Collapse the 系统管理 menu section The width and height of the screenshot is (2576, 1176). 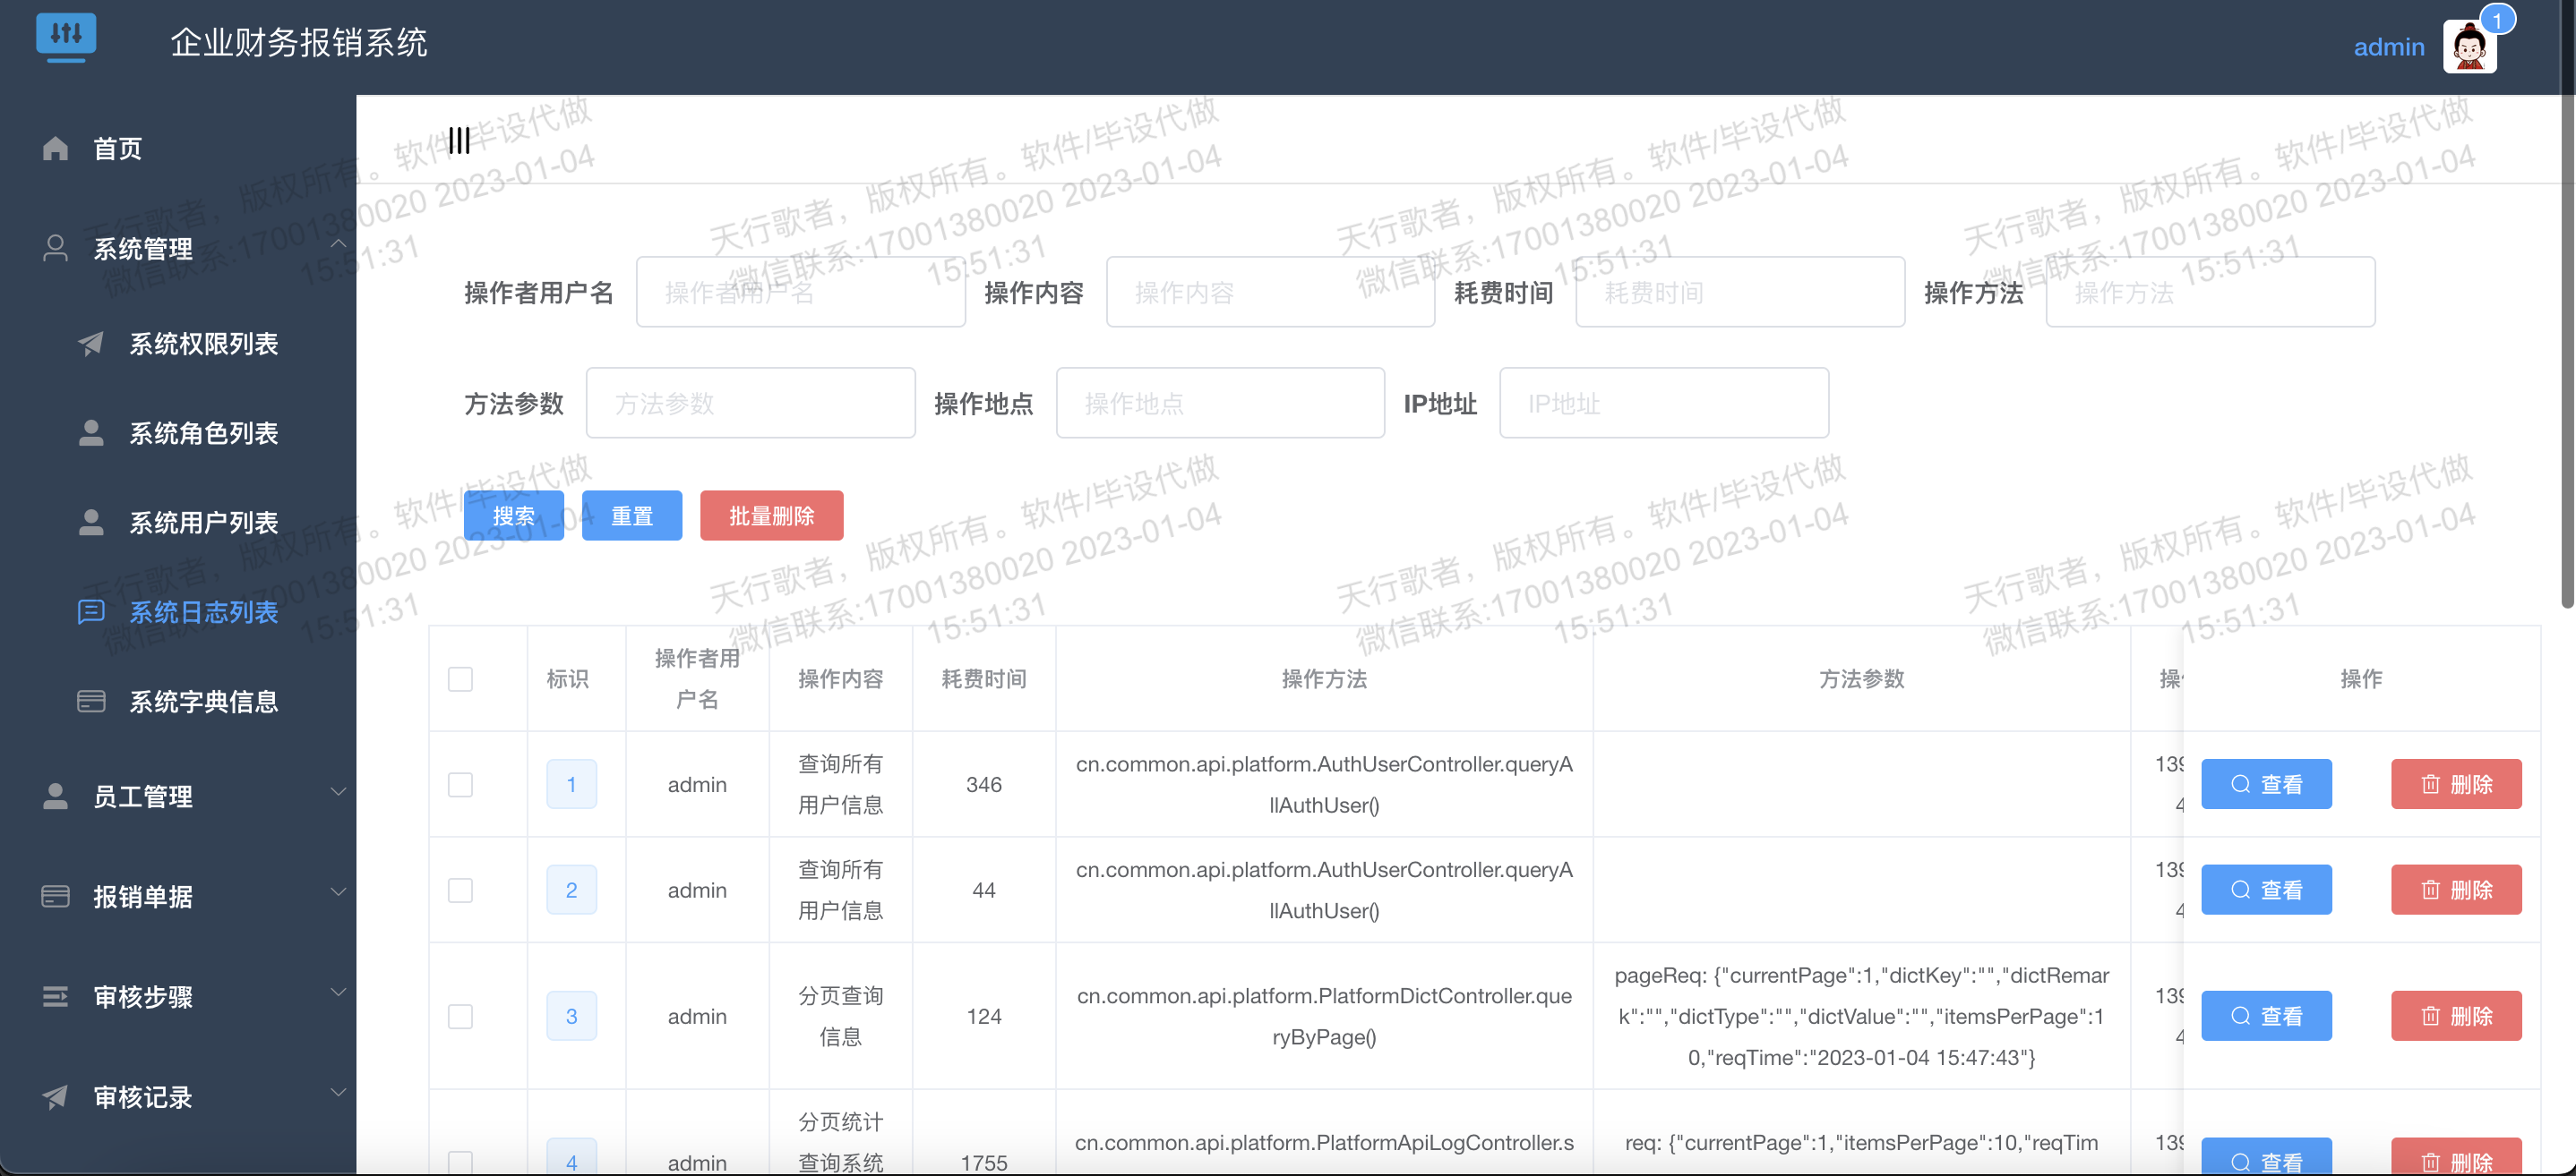point(338,246)
